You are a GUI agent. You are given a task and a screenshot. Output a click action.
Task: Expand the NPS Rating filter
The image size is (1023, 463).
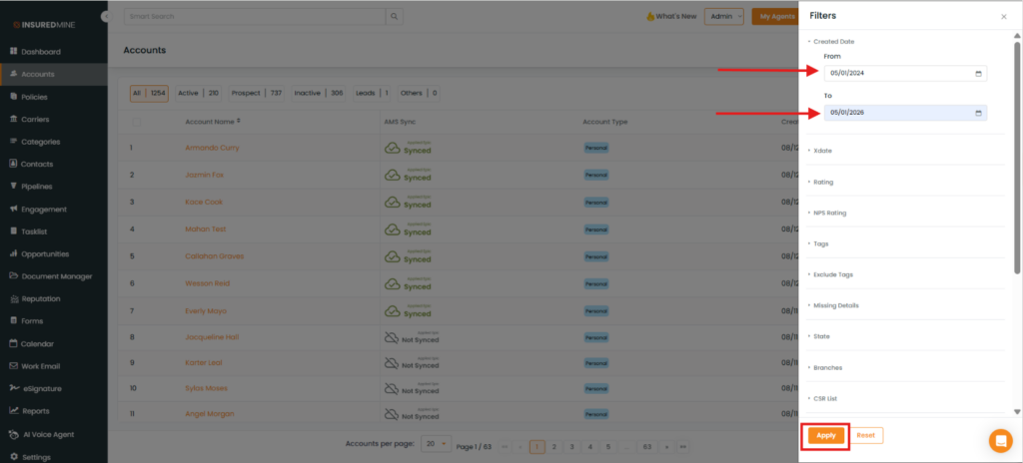click(827, 213)
